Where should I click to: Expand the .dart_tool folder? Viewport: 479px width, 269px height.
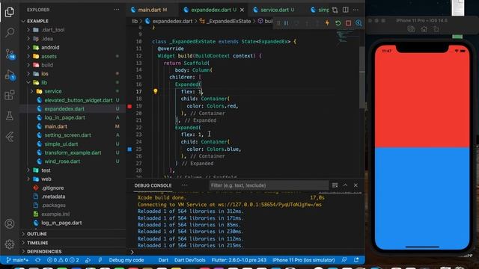[x=52, y=30]
